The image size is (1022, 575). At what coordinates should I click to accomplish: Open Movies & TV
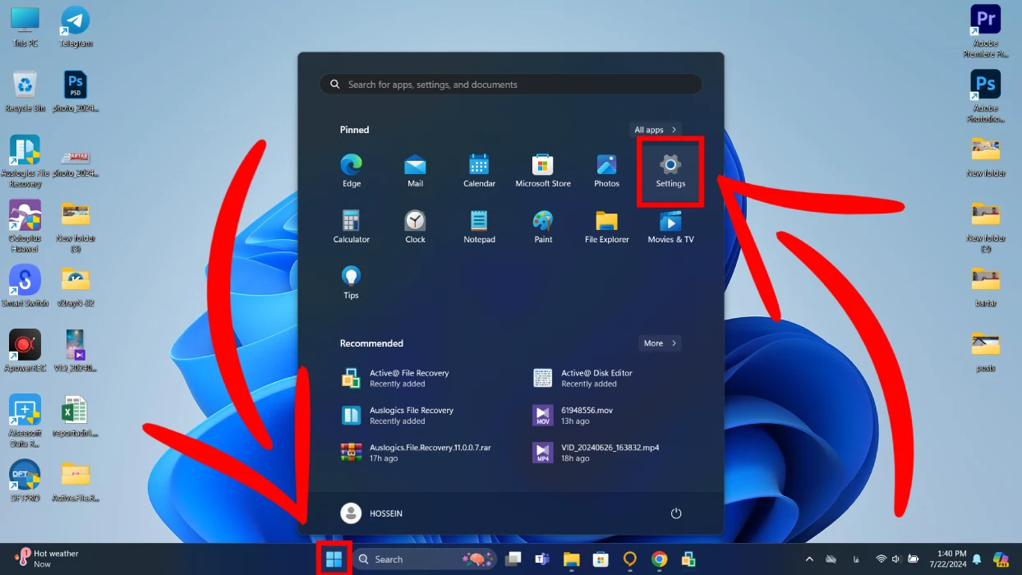click(670, 226)
